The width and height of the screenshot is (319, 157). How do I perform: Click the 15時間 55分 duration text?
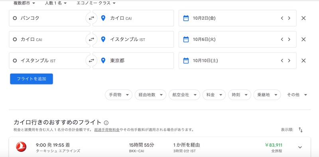point(142,145)
